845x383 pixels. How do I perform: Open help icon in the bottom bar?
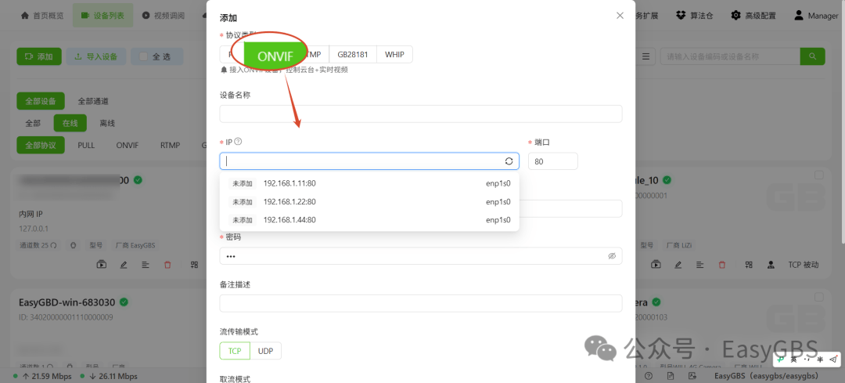coord(649,376)
